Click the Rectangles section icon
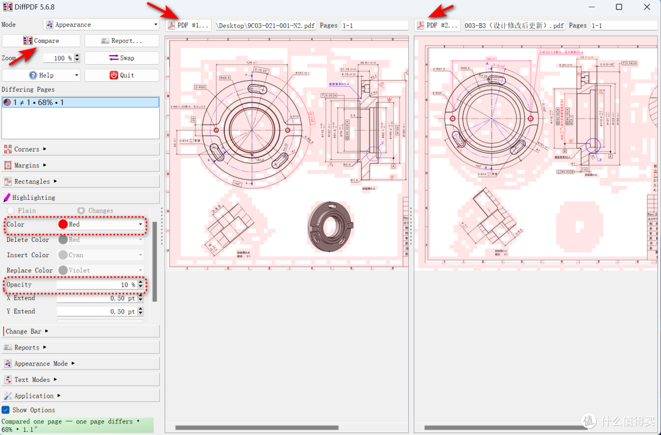Viewport: 661px width, 435px height. 7,181
